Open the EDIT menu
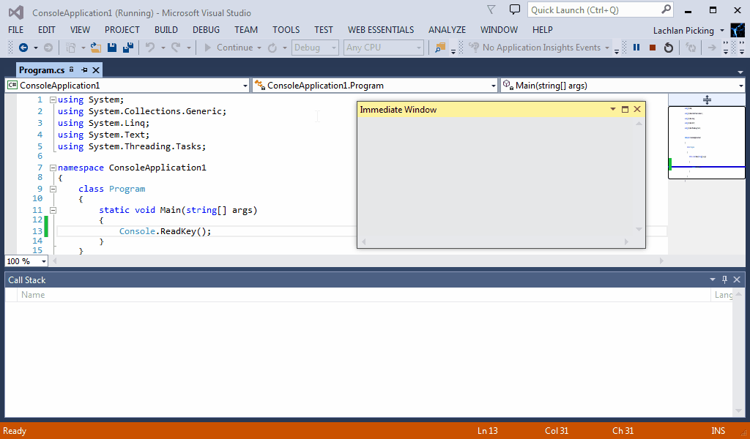Image resolution: width=750 pixels, height=439 pixels. 46,29
